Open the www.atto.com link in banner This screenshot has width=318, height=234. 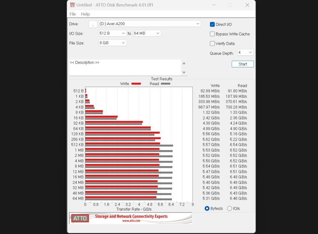pos(131,221)
